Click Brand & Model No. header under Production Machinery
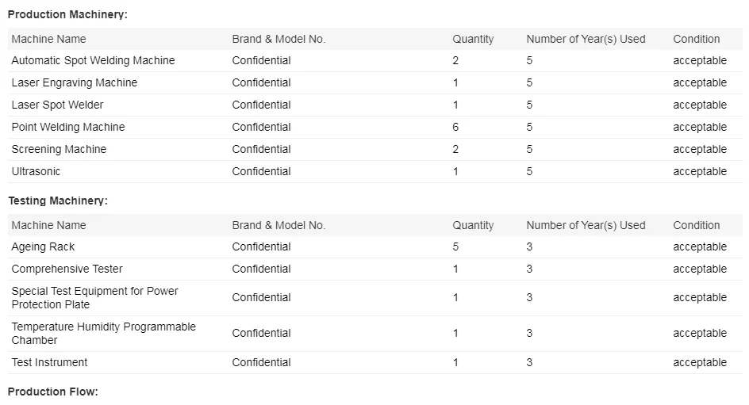Image resolution: width=749 pixels, height=405 pixels. pos(278,40)
